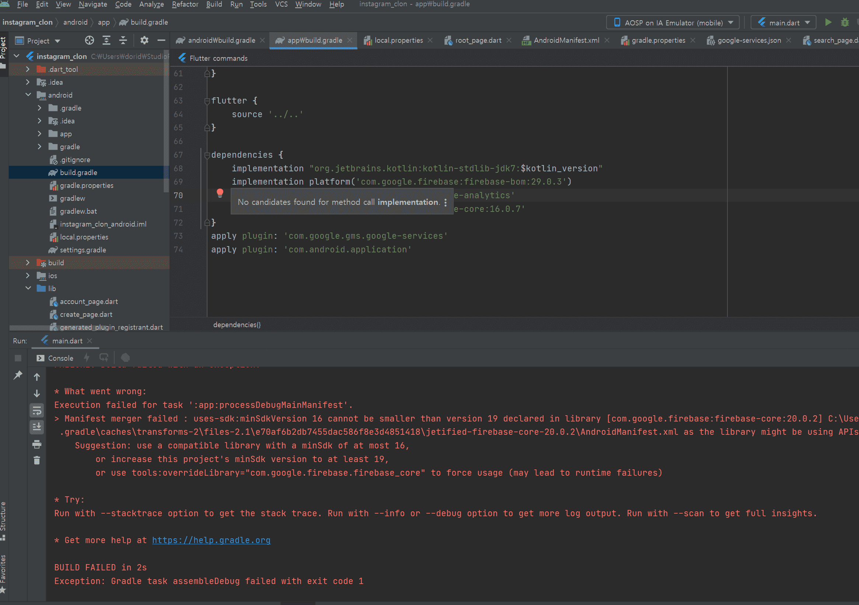Click the Collapse All icon in Project panel
859x605 pixels.
point(123,41)
